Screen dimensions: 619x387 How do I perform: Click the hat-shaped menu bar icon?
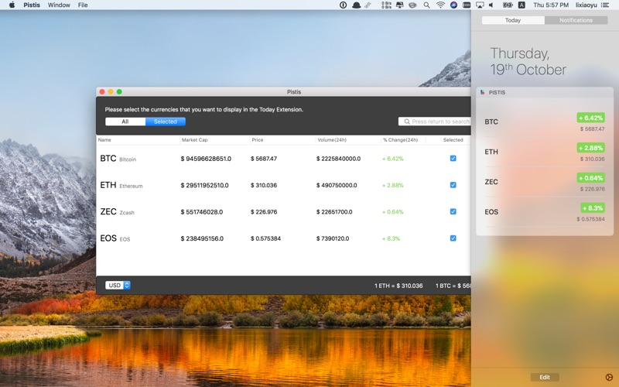[x=356, y=5]
